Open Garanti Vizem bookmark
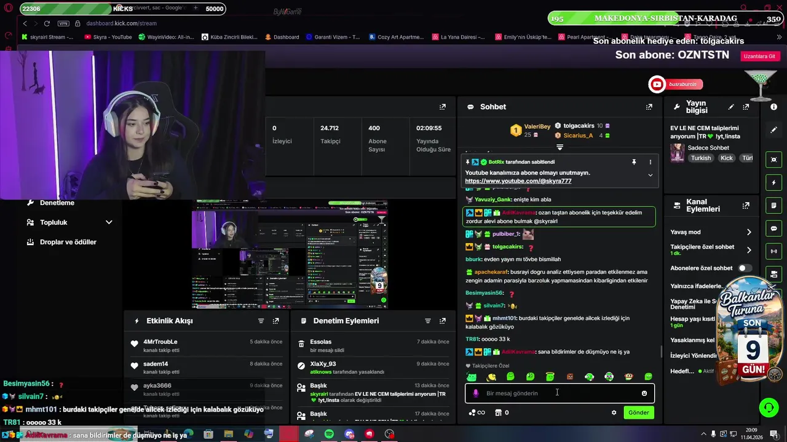The height and width of the screenshot is (442, 787). 332,37
